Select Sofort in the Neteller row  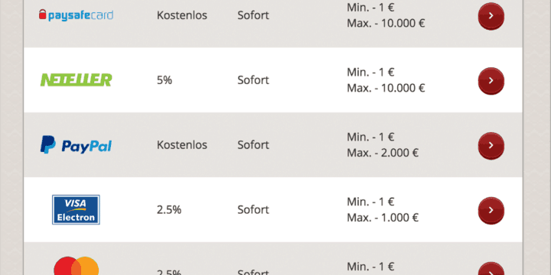(x=253, y=80)
